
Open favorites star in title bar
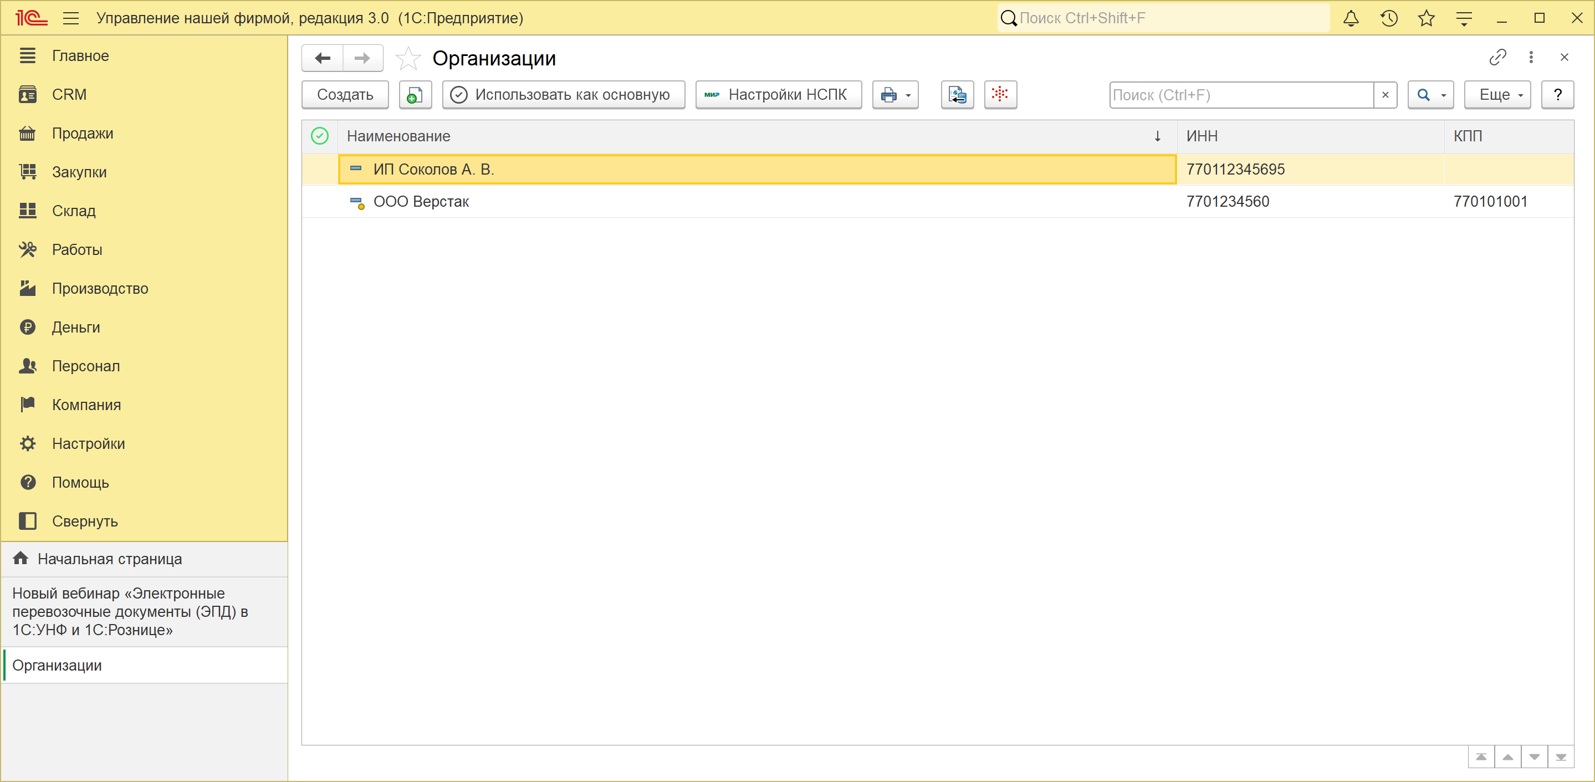1427,18
